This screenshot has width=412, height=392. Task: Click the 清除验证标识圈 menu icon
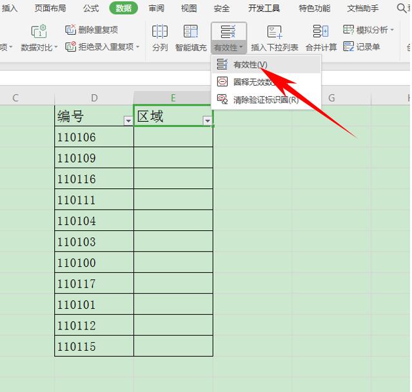[222, 99]
